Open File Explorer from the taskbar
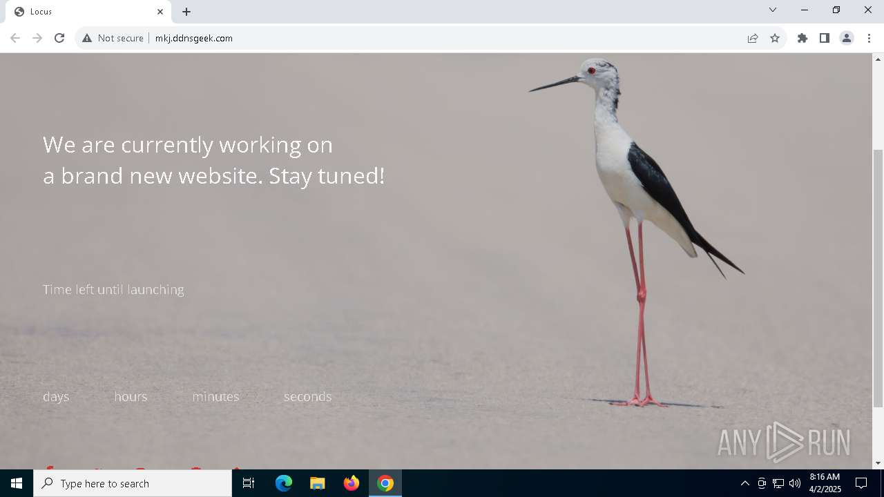Screen dimensions: 884x497 click(318, 483)
